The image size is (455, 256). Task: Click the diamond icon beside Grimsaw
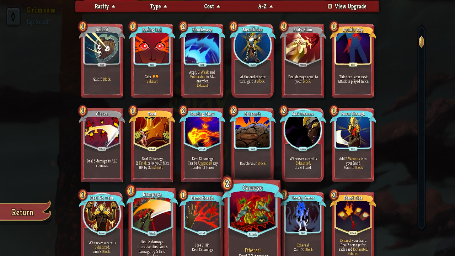[13, 17]
